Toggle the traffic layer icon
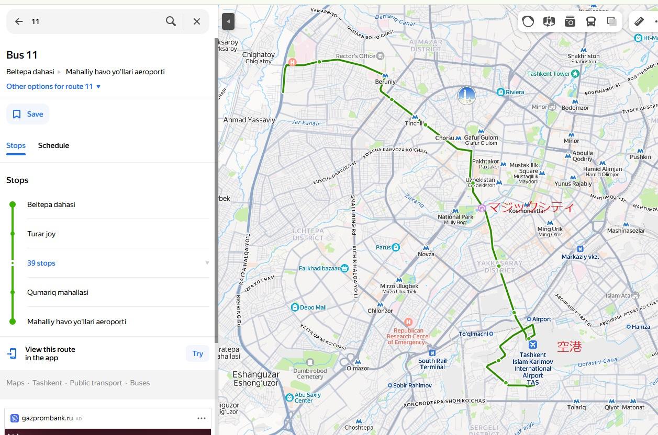Viewport: 658px width, 435px height. point(528,21)
